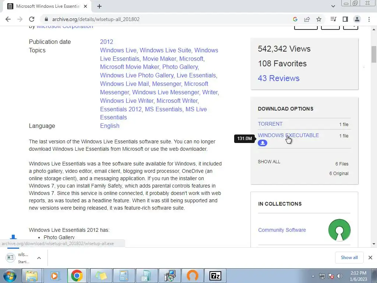This screenshot has width=377, height=283.
Task: Open the Windows Live Suite topic
Action: click(x=165, y=50)
